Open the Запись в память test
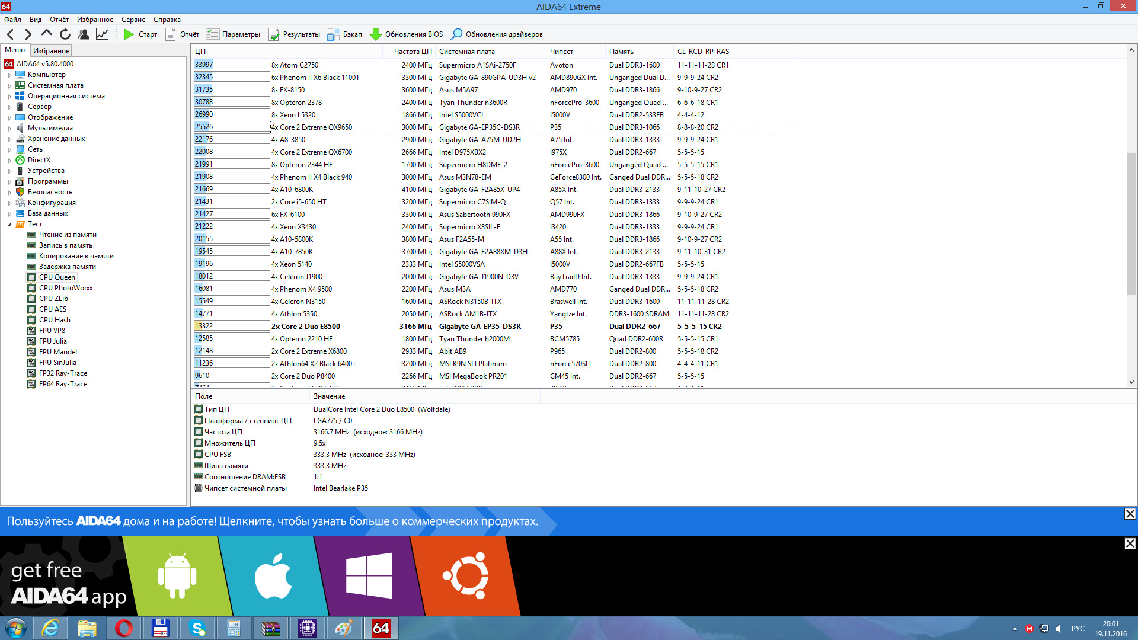 [x=66, y=245]
